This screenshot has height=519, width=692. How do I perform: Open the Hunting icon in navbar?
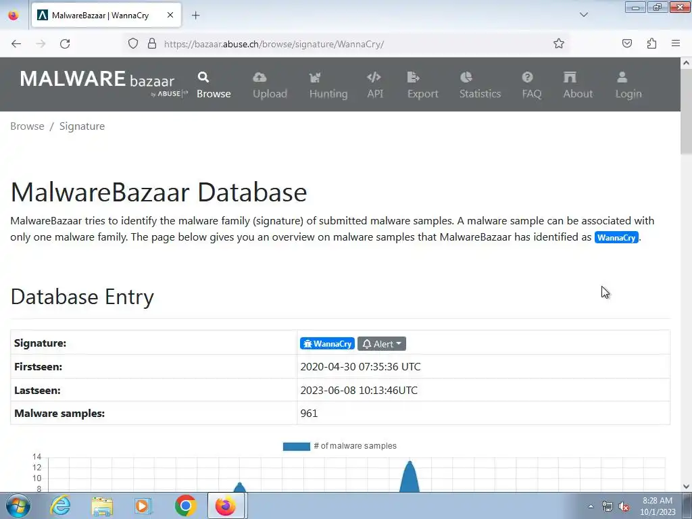click(315, 78)
